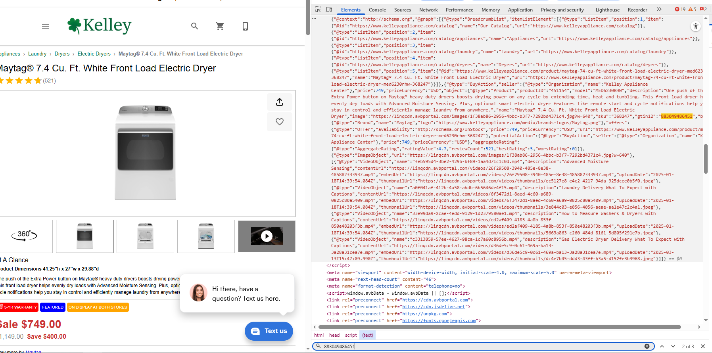Open the unpkg.com preconnect link
Viewport: 712px width, 353px height.
coord(424,314)
